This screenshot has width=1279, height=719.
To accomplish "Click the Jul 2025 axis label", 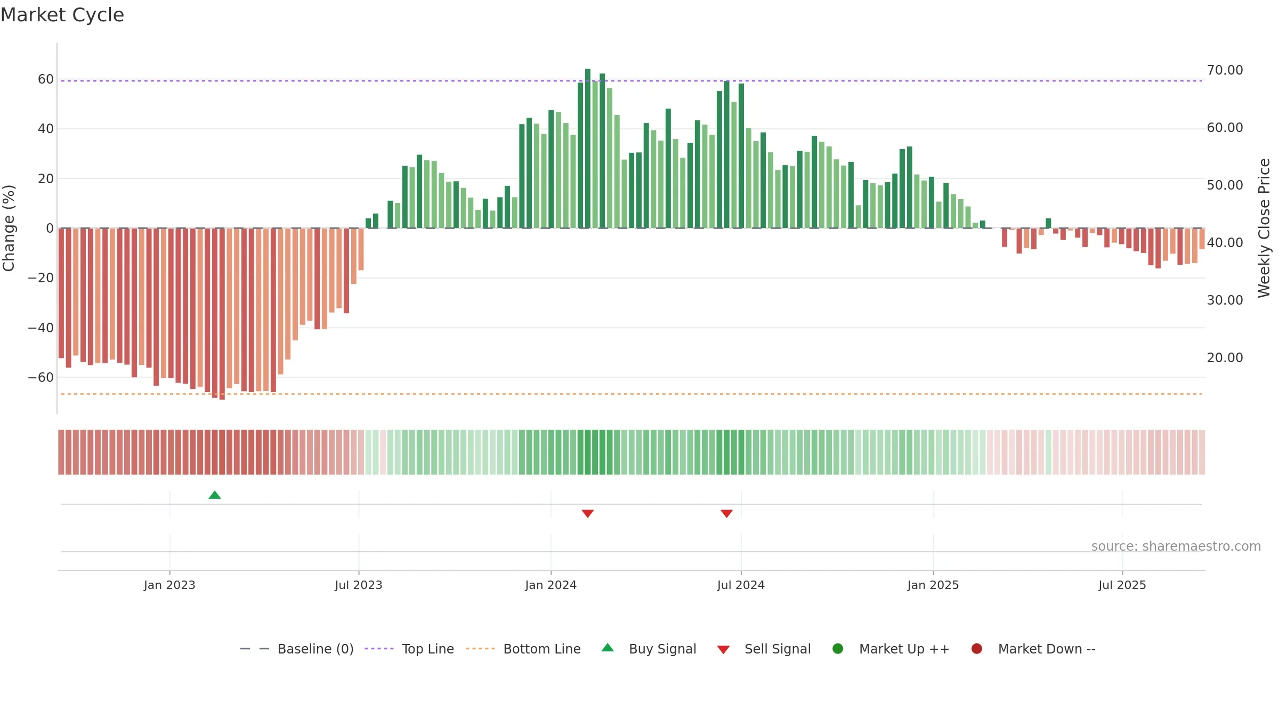I will pos(1122,585).
